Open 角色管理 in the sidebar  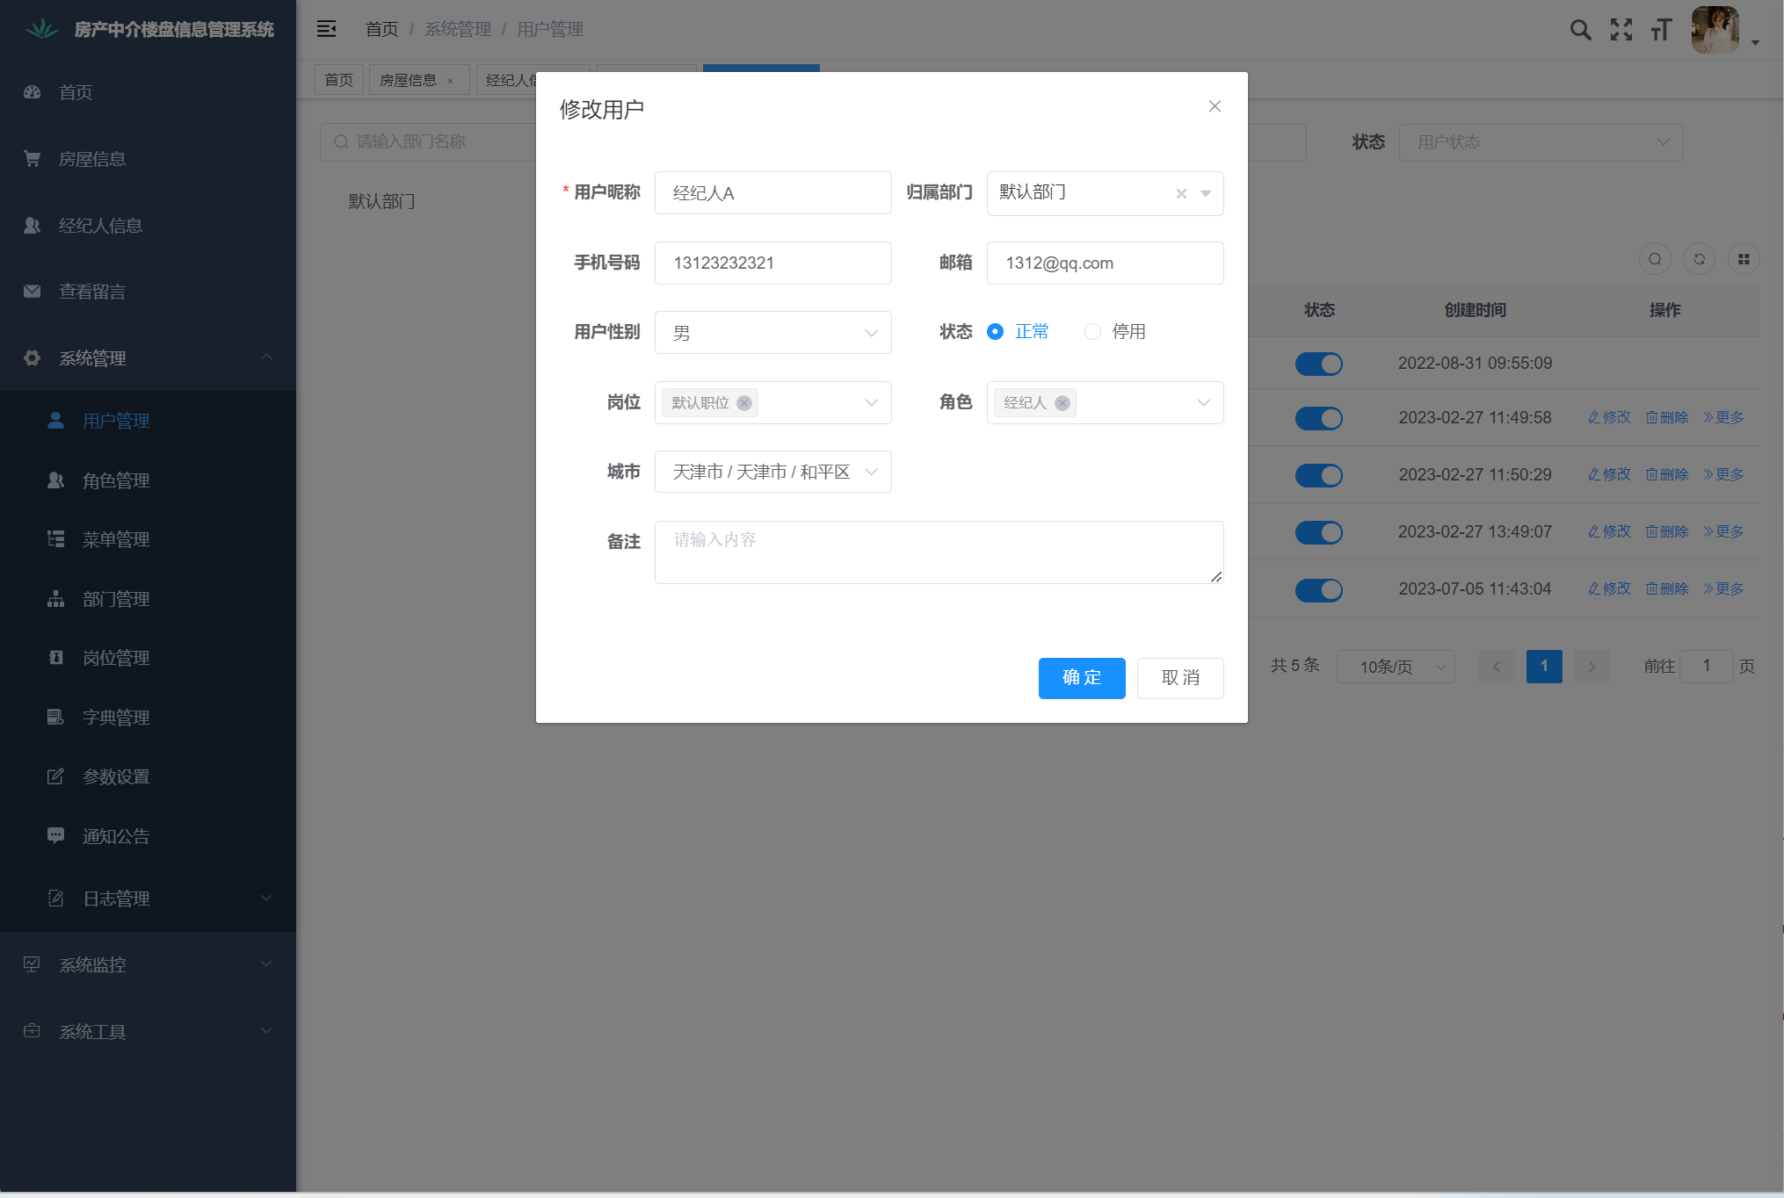(116, 480)
